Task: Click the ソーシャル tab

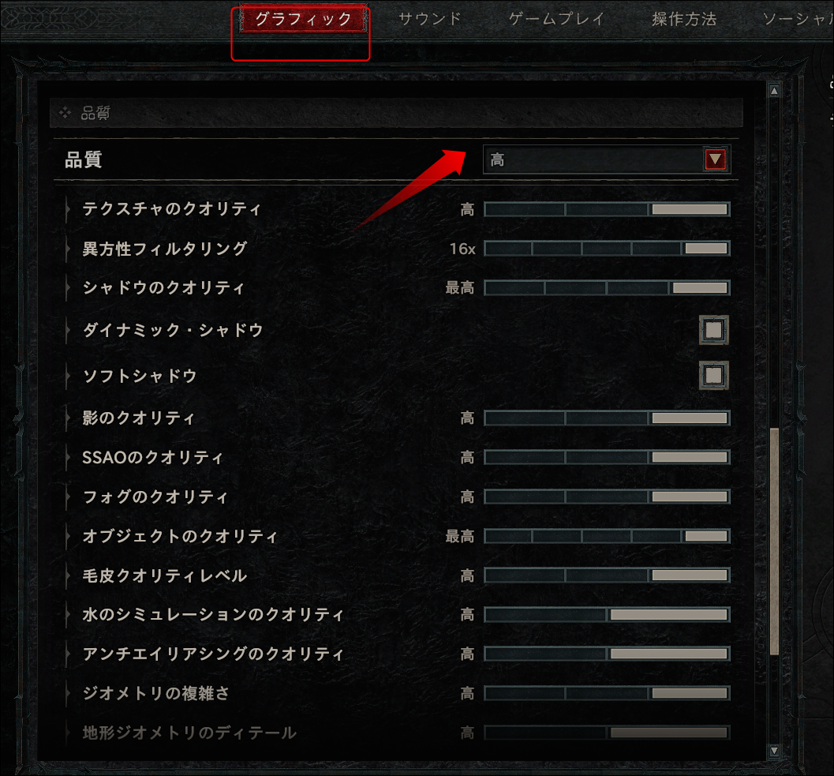Action: coord(798,19)
